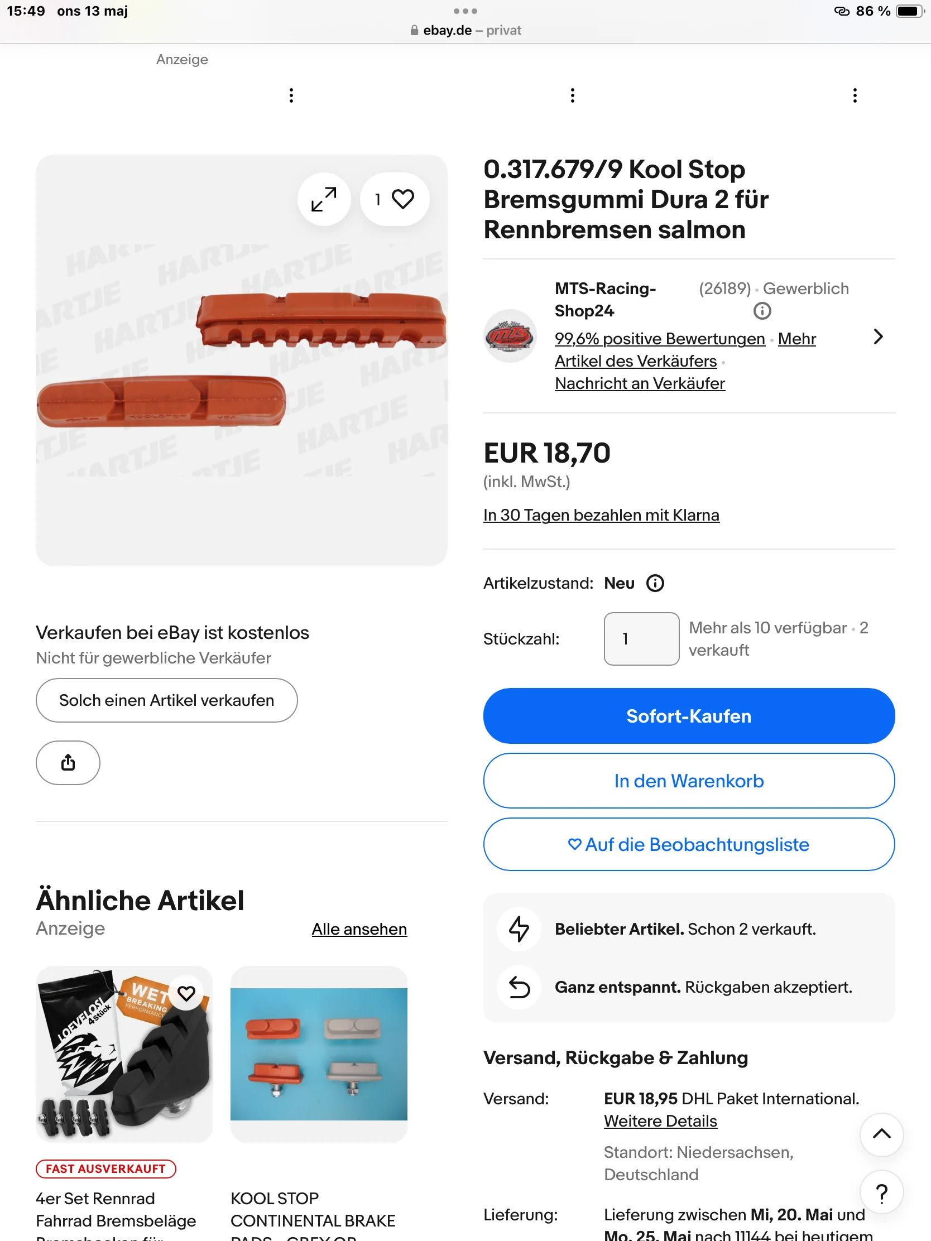931x1241 pixels.
Task: Add item via Auf die Beobachtungsliste
Action: click(x=689, y=844)
